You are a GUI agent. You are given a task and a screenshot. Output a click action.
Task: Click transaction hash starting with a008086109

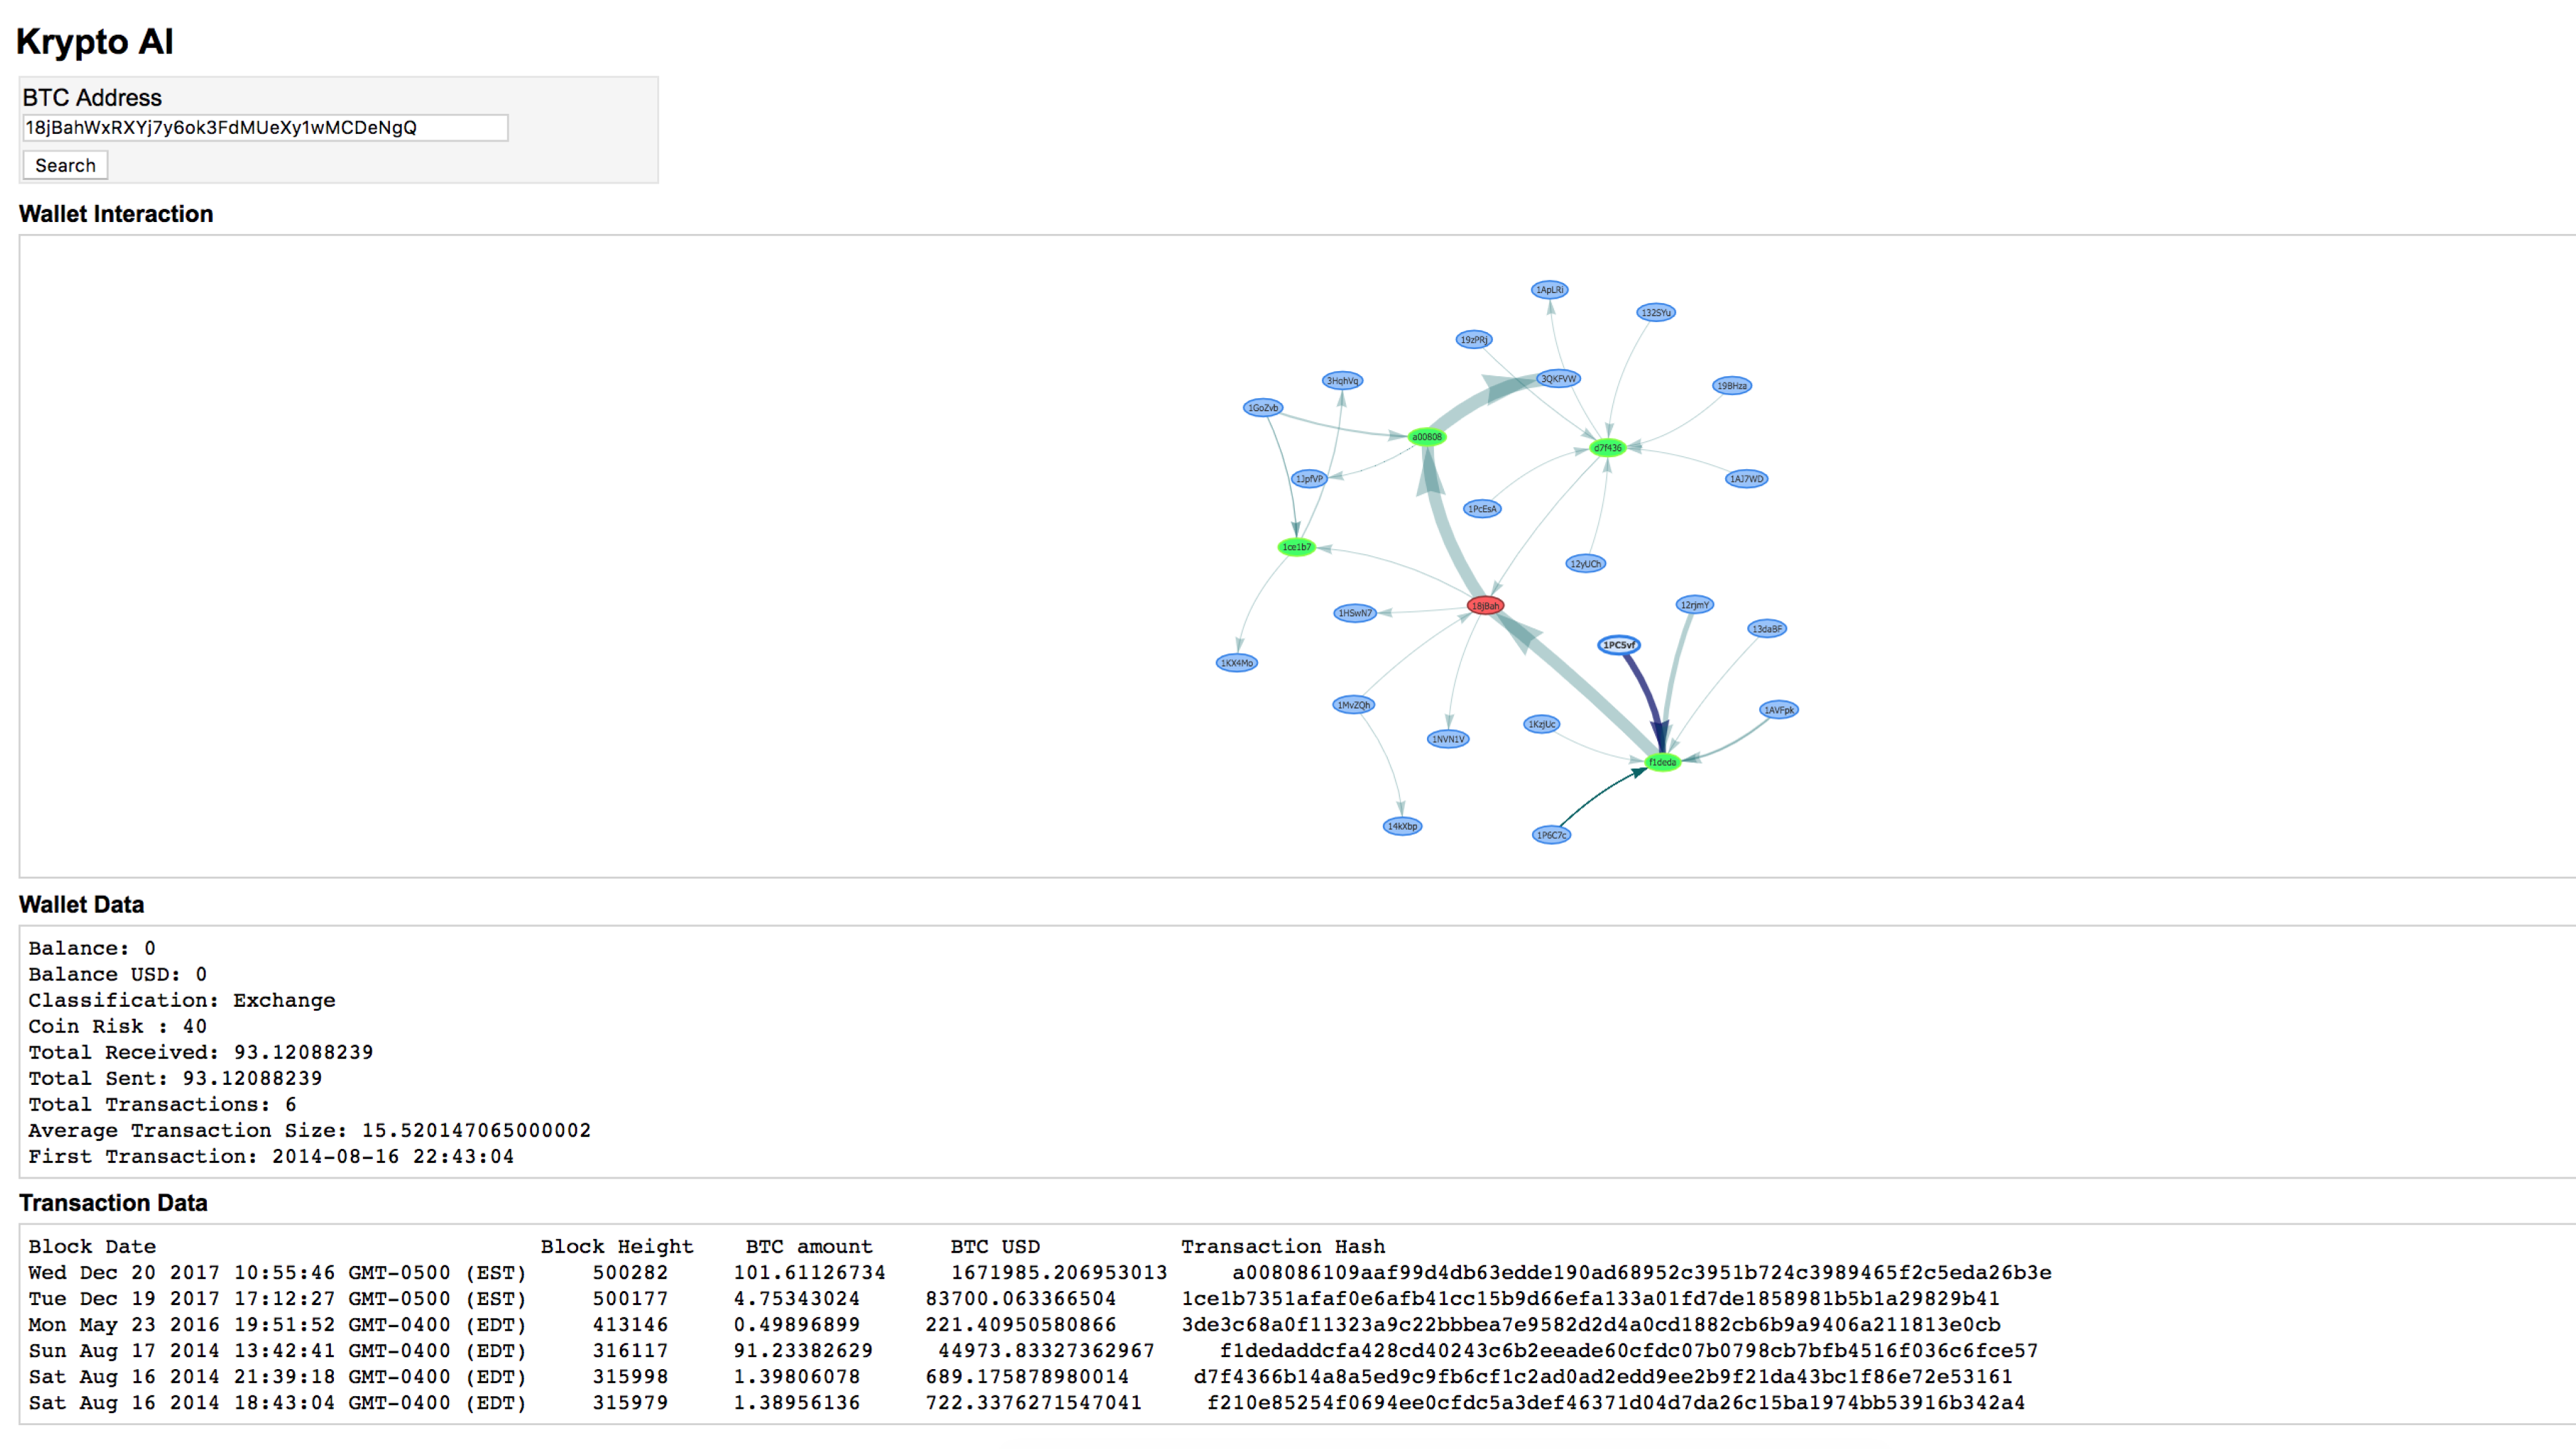(1641, 1272)
